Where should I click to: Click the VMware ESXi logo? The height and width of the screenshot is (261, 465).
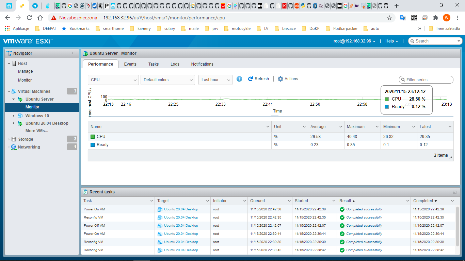pos(28,41)
